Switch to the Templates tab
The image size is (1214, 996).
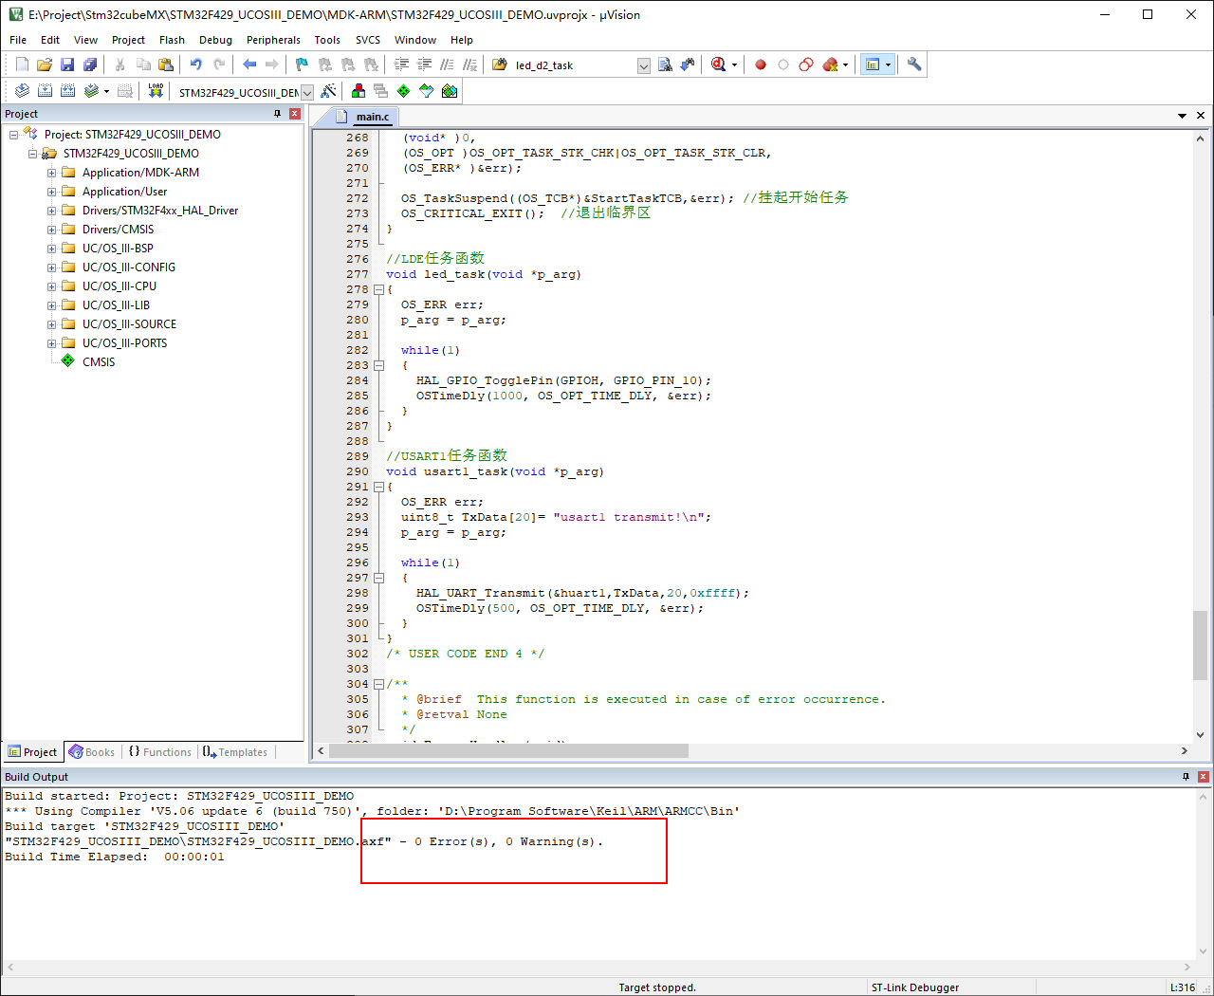[235, 752]
